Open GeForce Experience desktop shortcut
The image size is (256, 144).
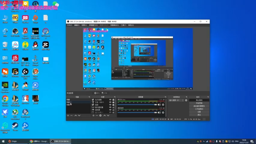pyautogui.click(x=5, y=87)
